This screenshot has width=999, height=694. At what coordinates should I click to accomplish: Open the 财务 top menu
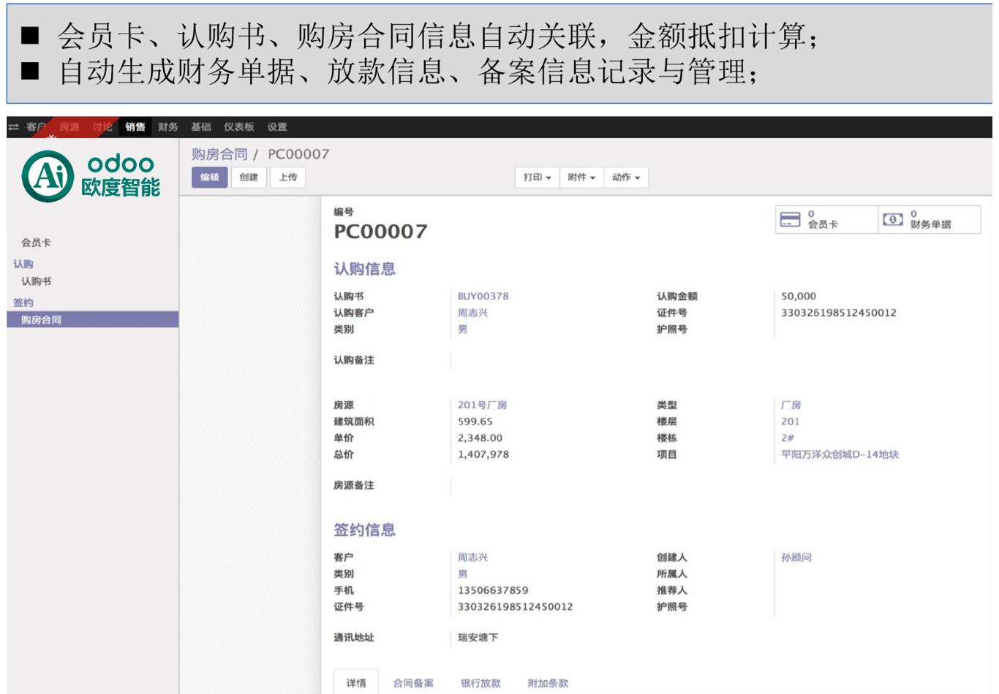(167, 127)
